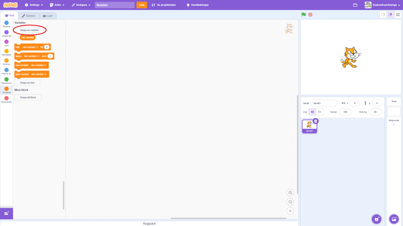Open the Ryggsäck backpack bar

click(149, 224)
